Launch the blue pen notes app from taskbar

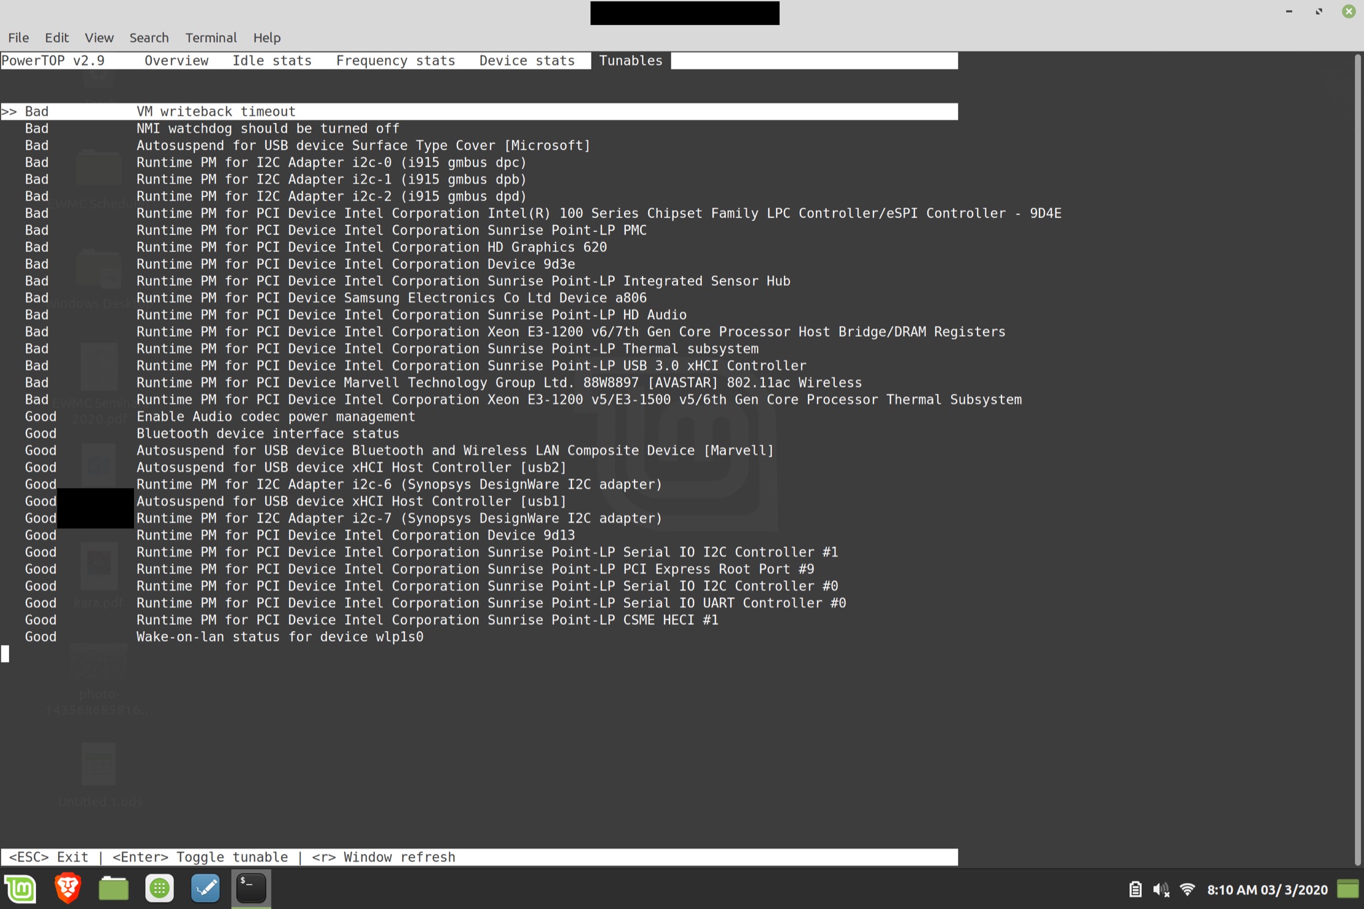205,888
